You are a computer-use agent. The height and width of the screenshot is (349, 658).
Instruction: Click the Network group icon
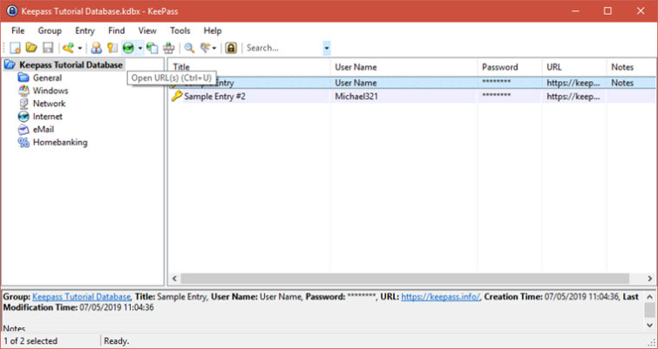(x=24, y=104)
